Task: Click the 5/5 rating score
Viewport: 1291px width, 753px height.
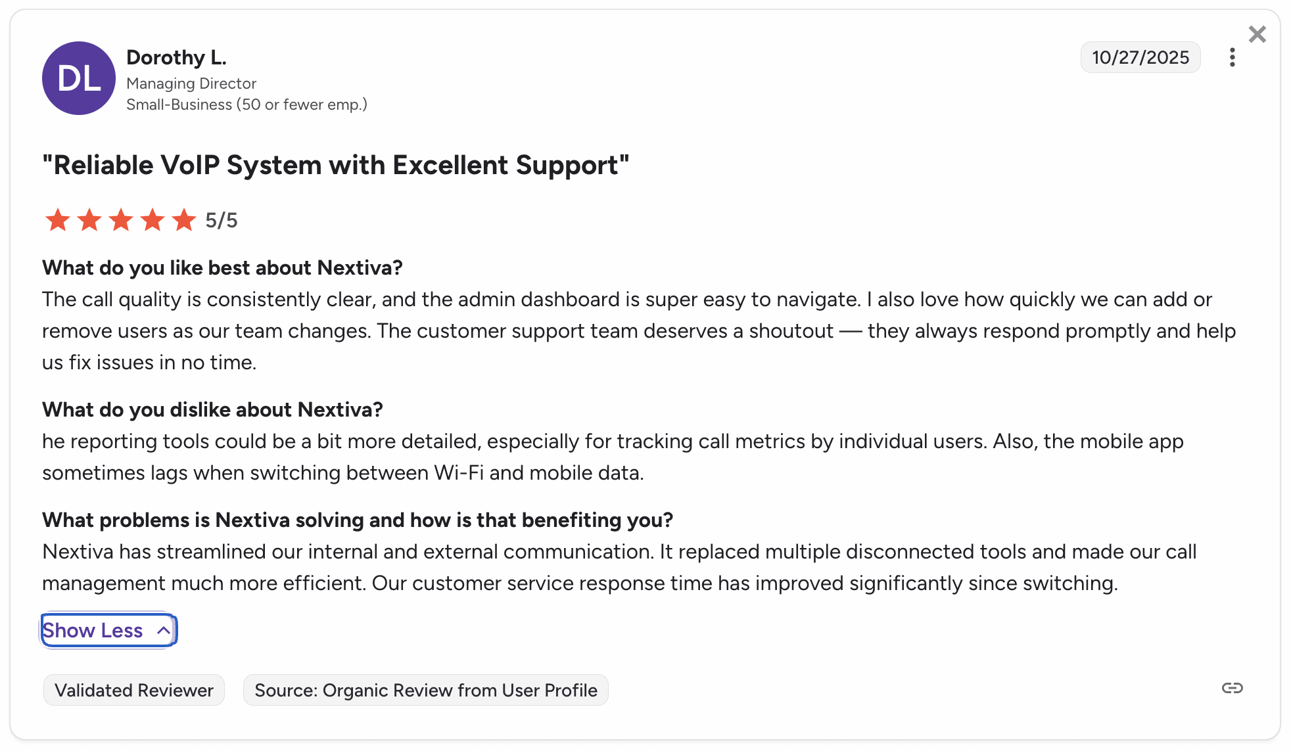Action: point(222,221)
